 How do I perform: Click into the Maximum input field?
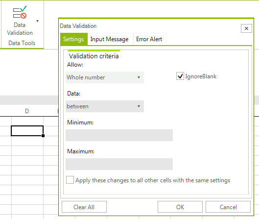click(119, 164)
